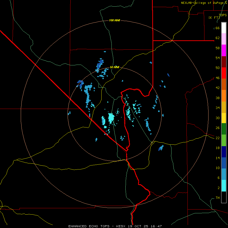Click the ENHANCED ECHO TOPS footer title
The image size is (228, 228).
pyautogui.click(x=89, y=226)
